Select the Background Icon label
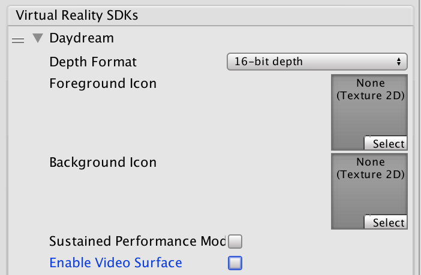Image resolution: width=421 pixels, height=275 pixels. click(x=103, y=162)
